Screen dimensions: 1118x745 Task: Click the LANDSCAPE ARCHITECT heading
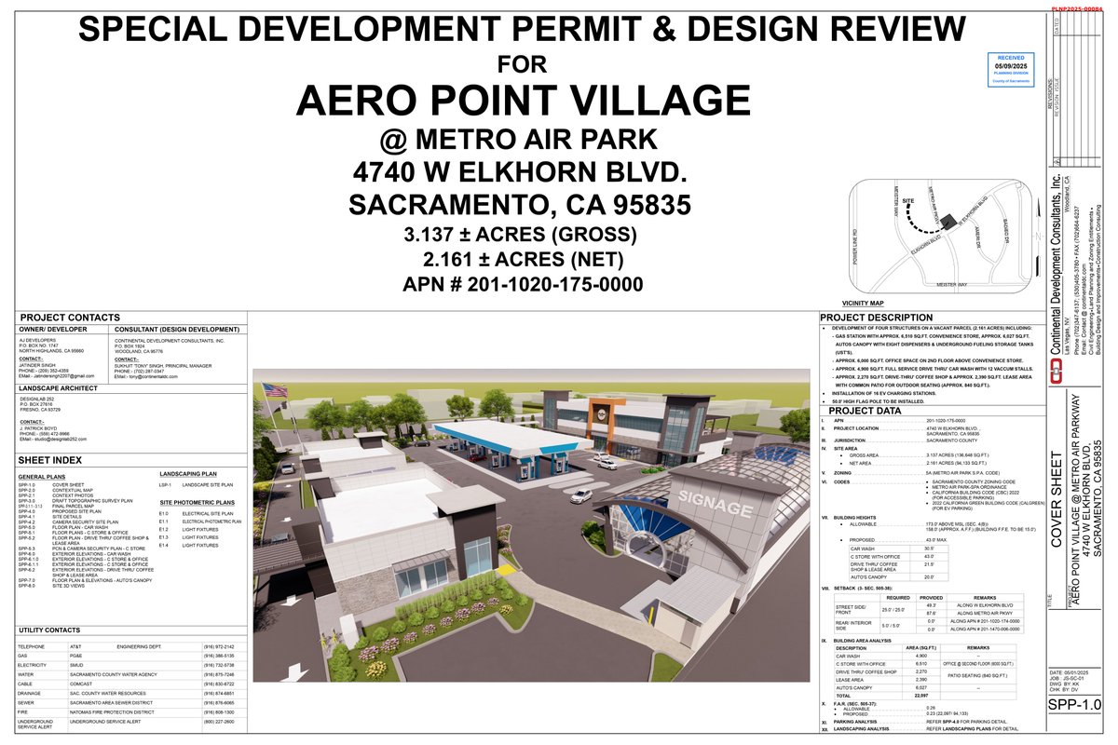58,388
